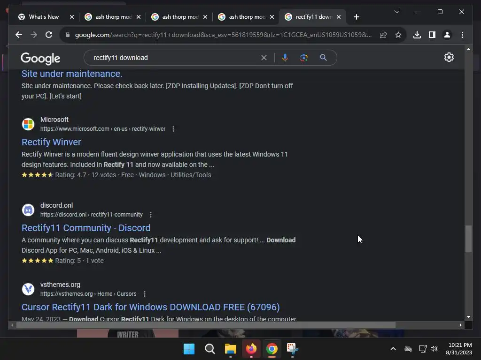Open Chrome profile menu

click(447, 35)
